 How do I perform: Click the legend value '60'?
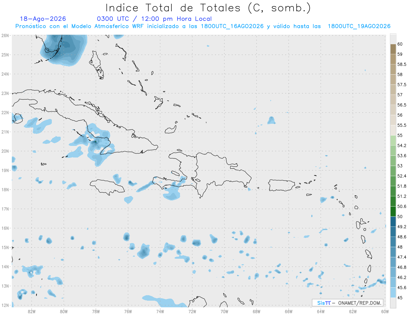tap(400, 44)
